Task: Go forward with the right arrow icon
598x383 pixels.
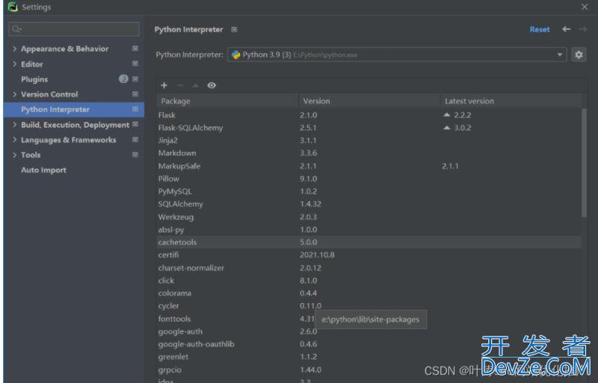Action: tap(583, 29)
